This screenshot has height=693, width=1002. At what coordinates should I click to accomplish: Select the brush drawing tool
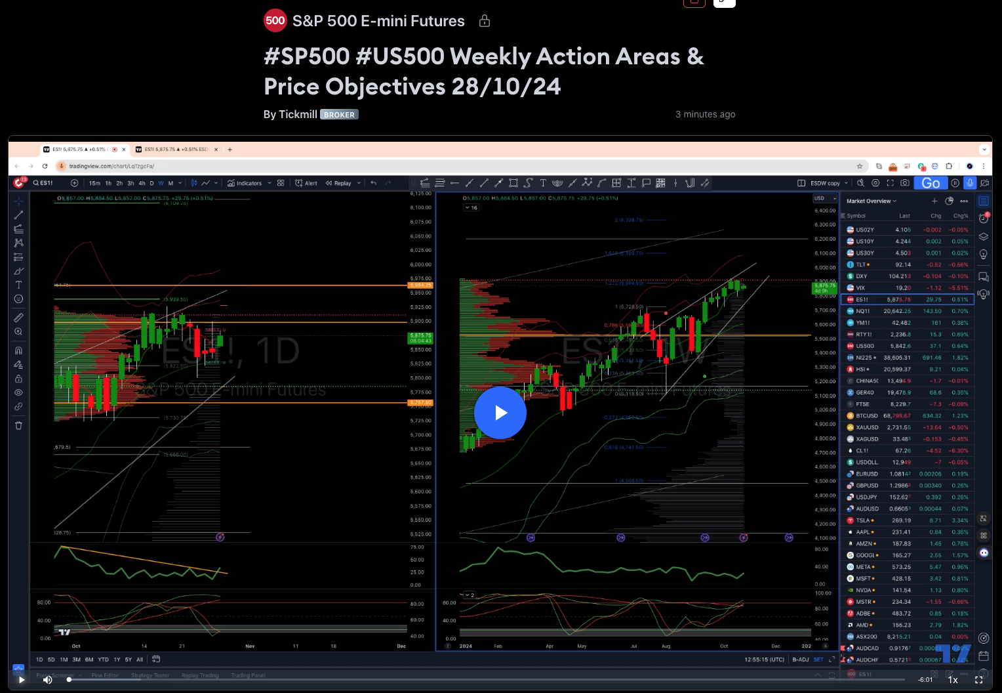pos(18,270)
